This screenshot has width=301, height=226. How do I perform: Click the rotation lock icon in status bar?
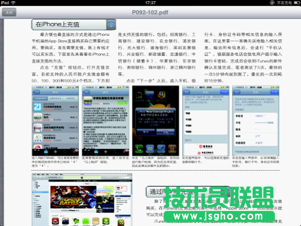point(272,3)
